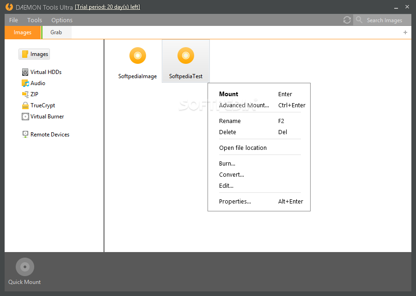
Task: Click the Virtual HDDs drive icon
Action: [x=25, y=72]
